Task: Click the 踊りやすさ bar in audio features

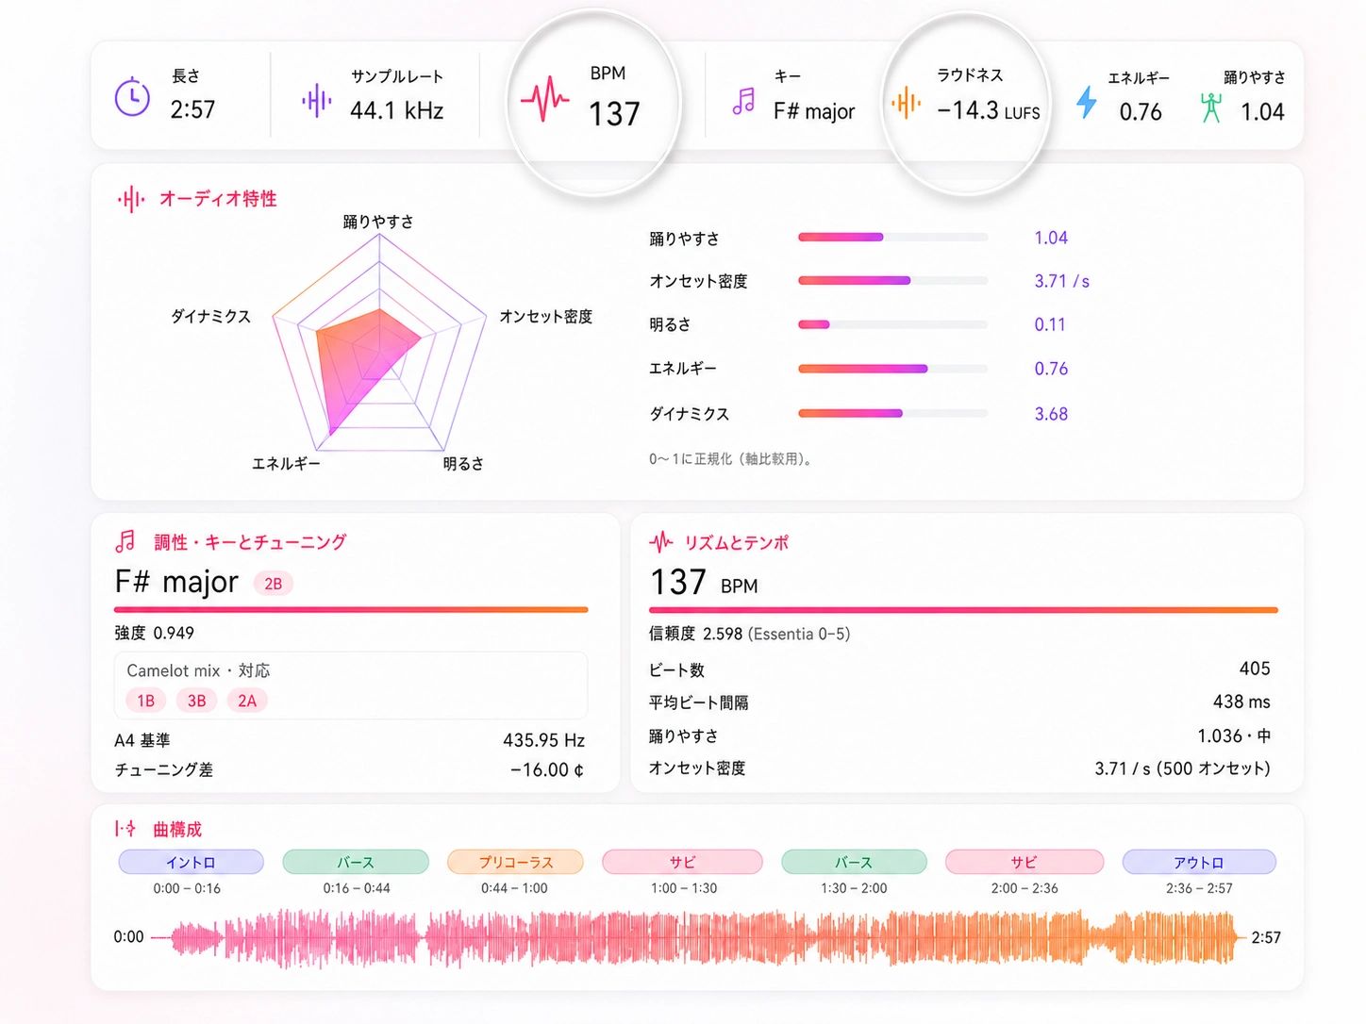Action: click(x=892, y=238)
